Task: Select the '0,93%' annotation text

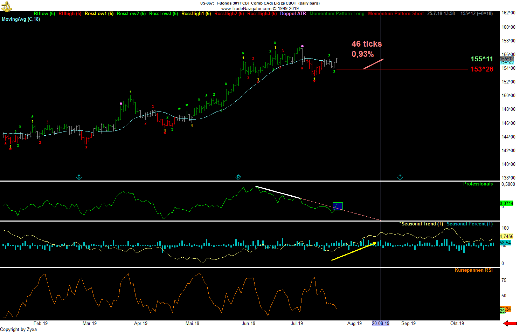Action: (x=363, y=54)
